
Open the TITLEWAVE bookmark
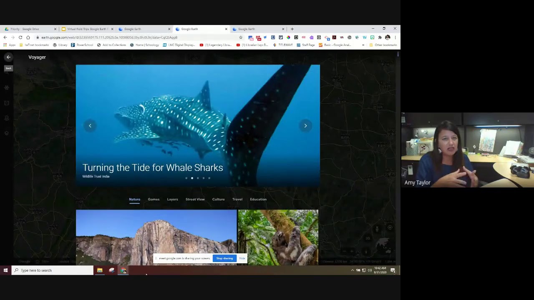(283, 45)
